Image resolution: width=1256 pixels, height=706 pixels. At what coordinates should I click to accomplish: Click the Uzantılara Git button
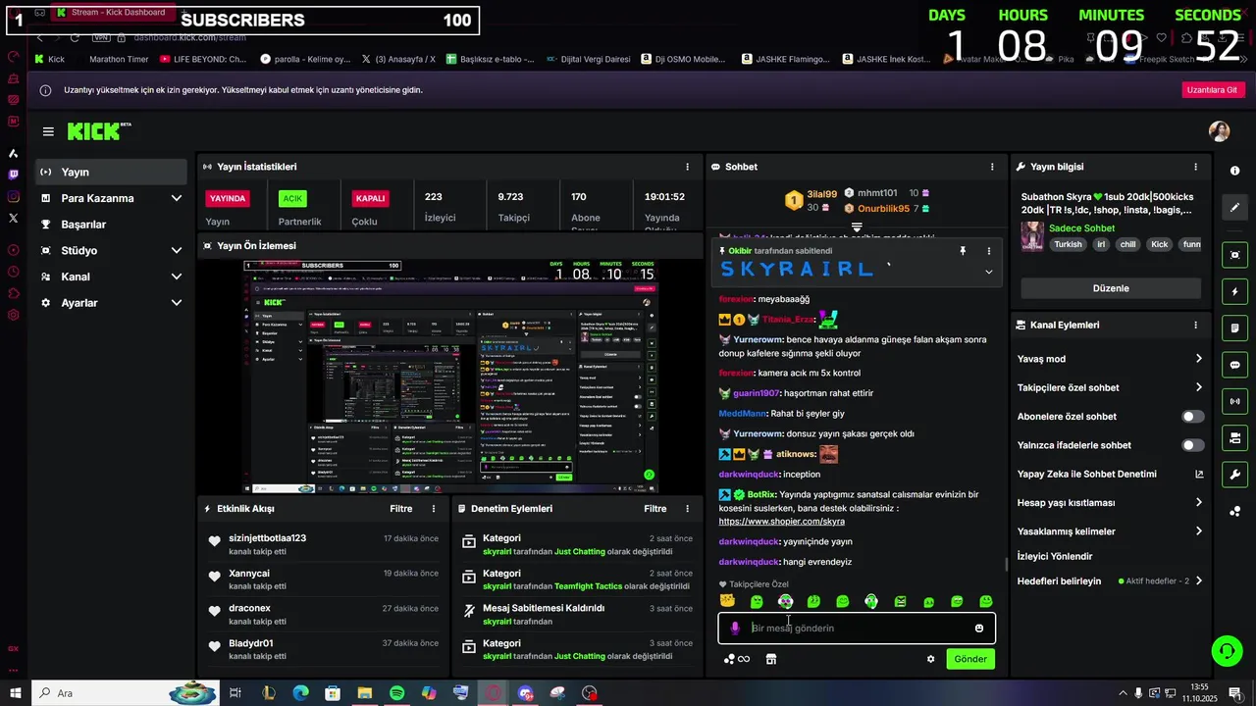pos(1213,90)
